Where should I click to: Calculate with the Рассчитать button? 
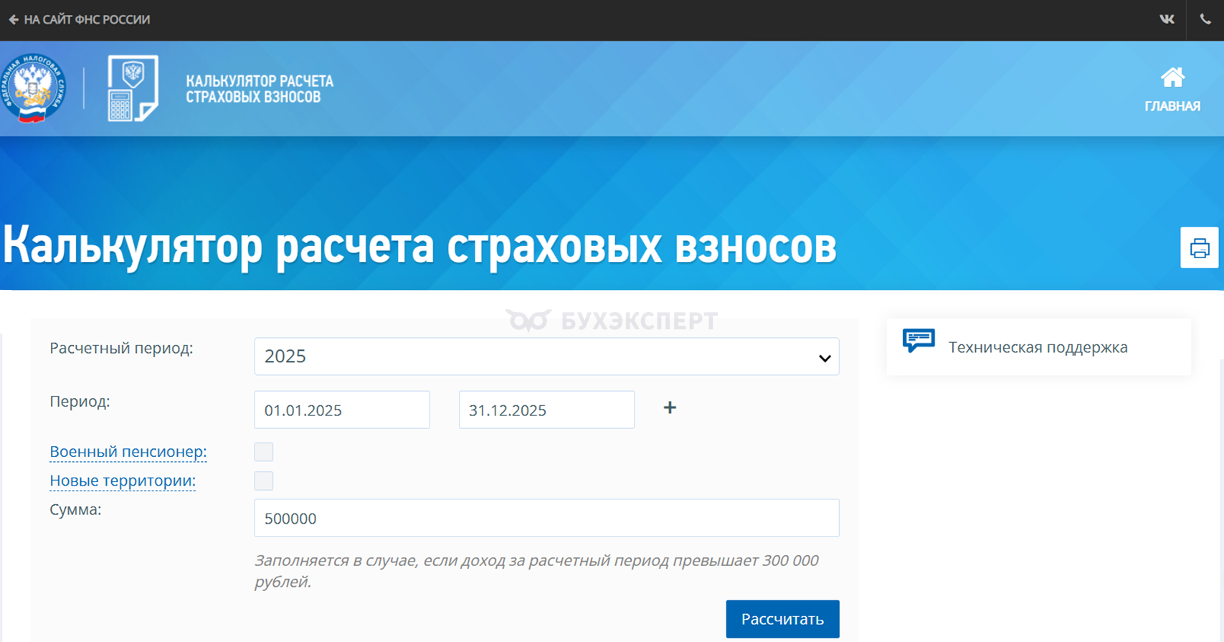pos(782,619)
